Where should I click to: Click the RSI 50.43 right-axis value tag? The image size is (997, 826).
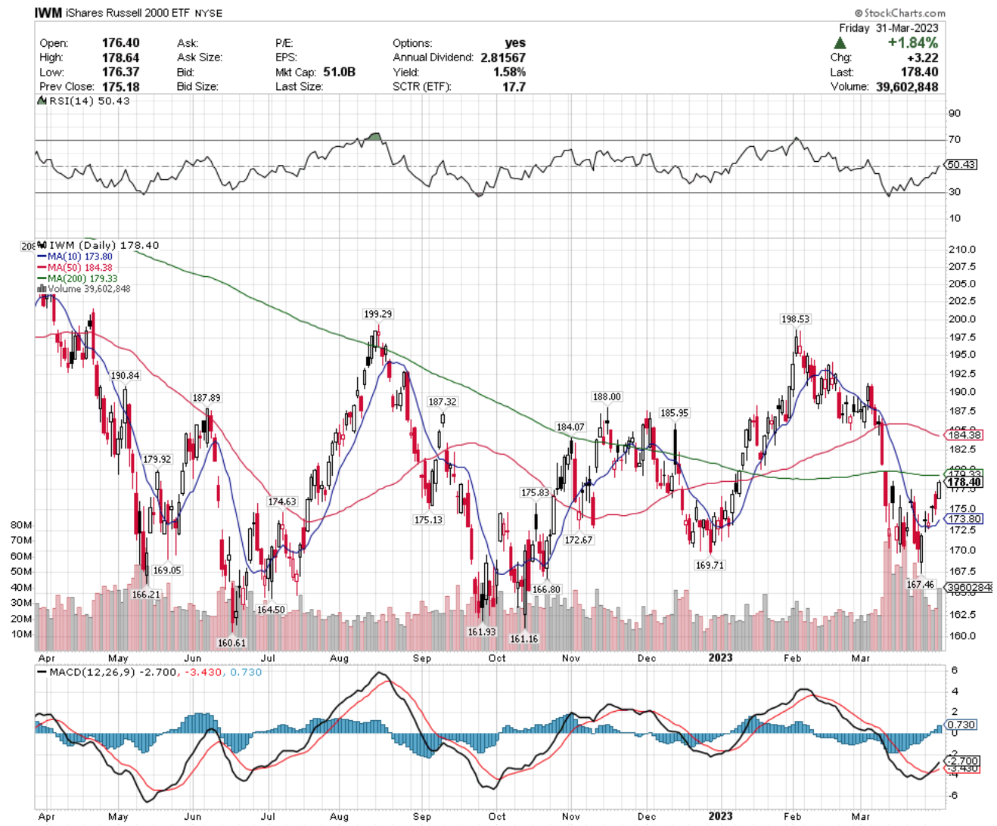pos(961,164)
